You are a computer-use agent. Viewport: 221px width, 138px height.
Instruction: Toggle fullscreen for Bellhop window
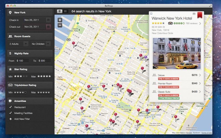coord(210,6)
